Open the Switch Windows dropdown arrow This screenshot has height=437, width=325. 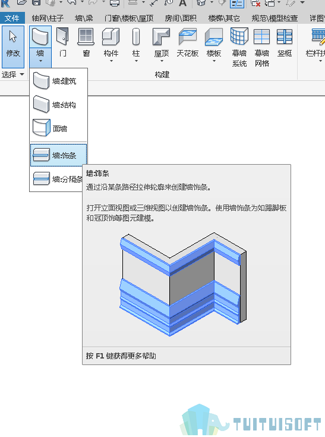click(x=279, y=2)
